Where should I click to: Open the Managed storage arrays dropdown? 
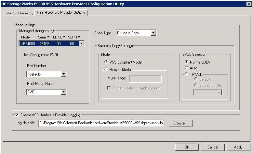[82, 43]
